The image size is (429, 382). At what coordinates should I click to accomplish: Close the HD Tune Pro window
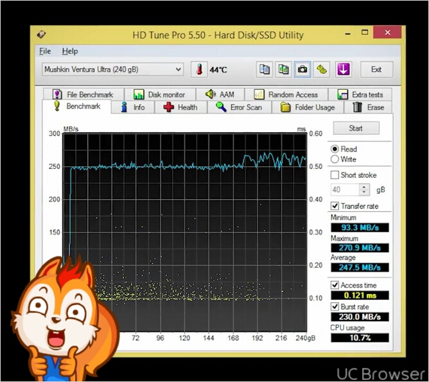click(387, 32)
